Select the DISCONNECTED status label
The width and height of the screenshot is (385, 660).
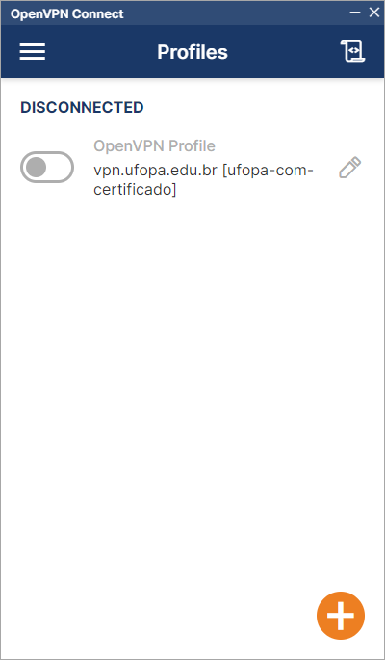tap(82, 107)
